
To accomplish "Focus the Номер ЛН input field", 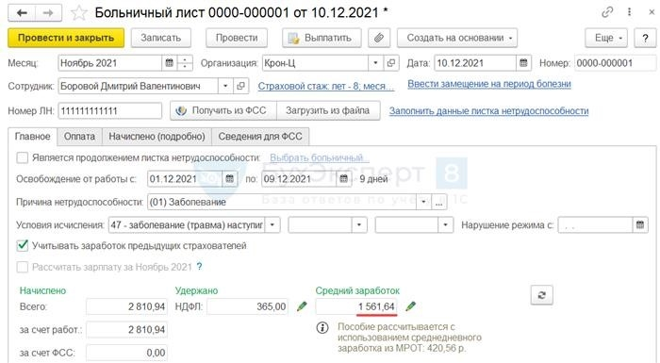I will (x=110, y=110).
